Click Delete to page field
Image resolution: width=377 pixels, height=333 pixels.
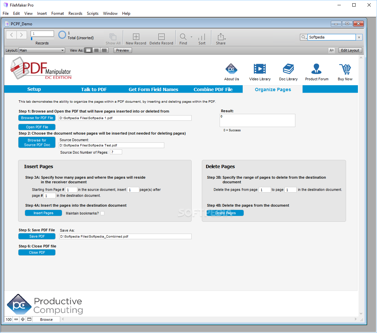click(x=290, y=190)
